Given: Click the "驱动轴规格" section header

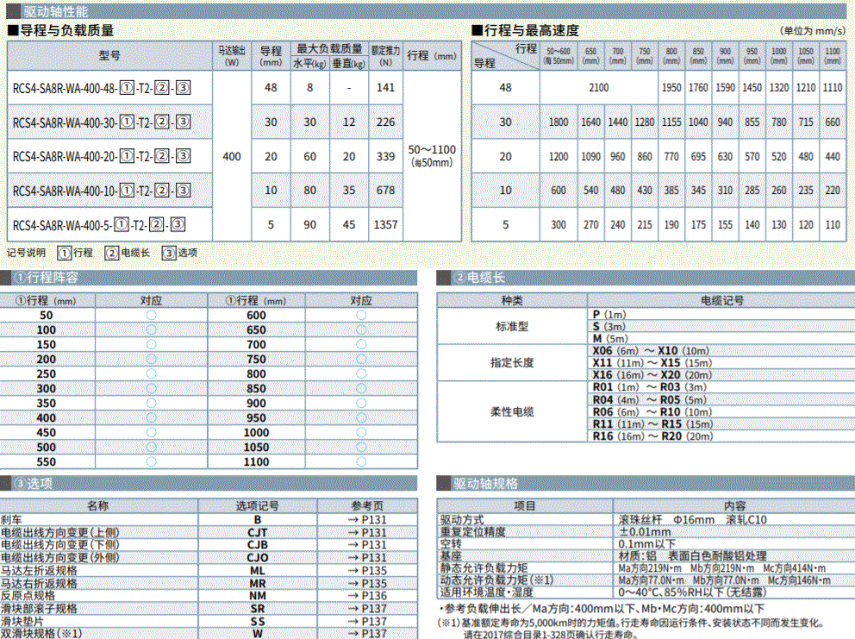Looking at the screenshot, I should (x=646, y=484).
